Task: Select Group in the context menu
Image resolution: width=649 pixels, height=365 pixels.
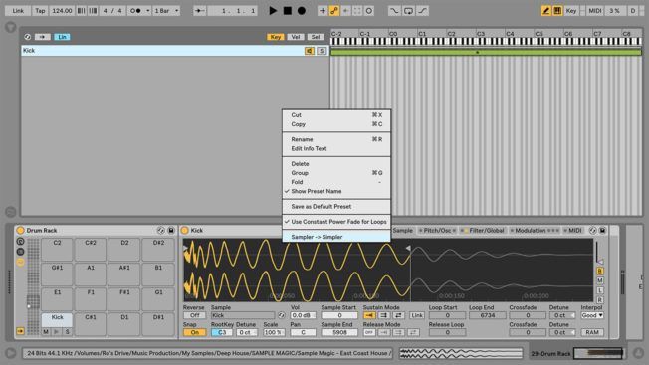Action: 336,173
